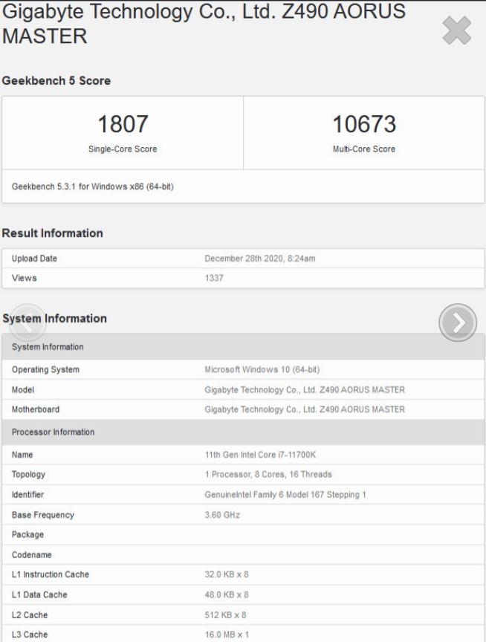Screen dimensions: 486x642
Task: Click the Base Frequency label
Action: (x=43, y=515)
